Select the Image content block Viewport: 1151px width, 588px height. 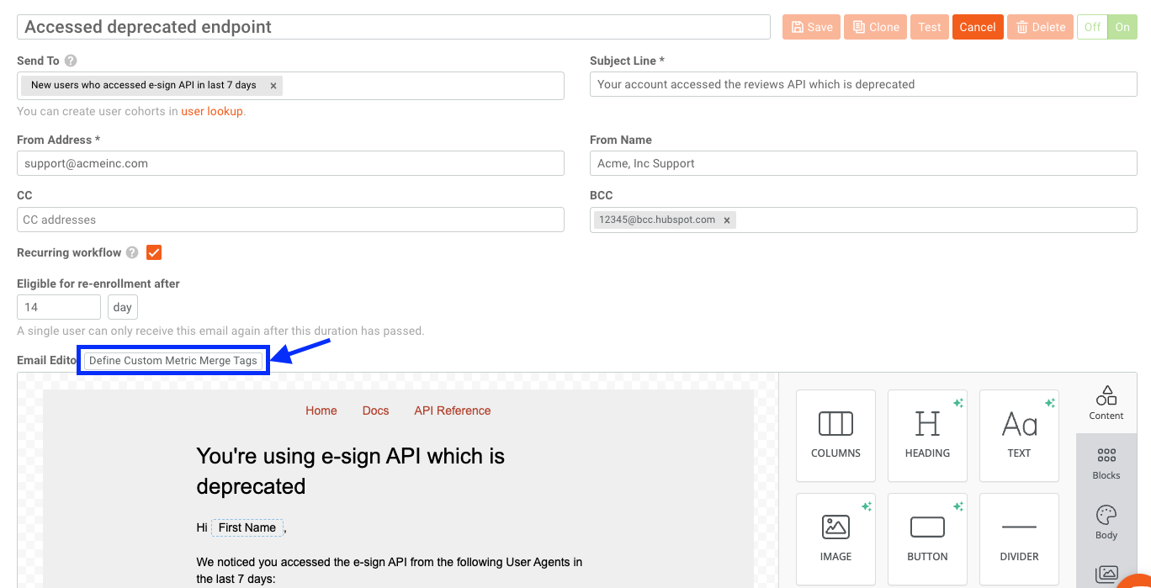click(835, 539)
